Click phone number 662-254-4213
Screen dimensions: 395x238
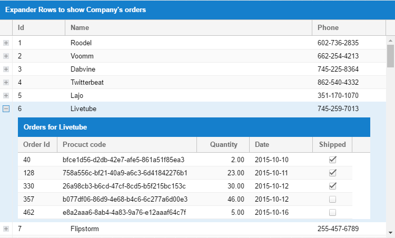pyautogui.click(x=338, y=56)
